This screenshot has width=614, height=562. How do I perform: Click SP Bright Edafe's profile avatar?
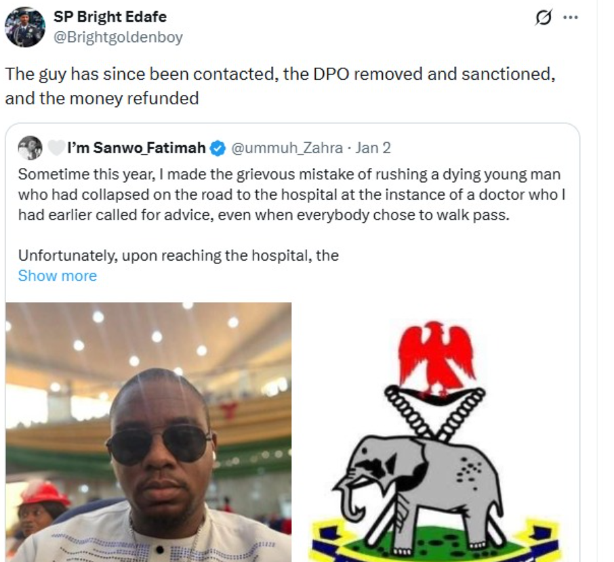(25, 27)
